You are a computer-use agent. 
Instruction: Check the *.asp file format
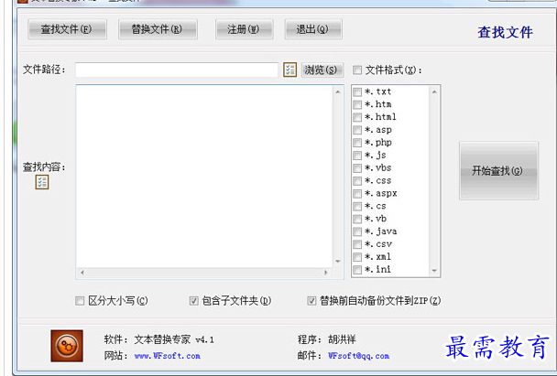(357, 130)
